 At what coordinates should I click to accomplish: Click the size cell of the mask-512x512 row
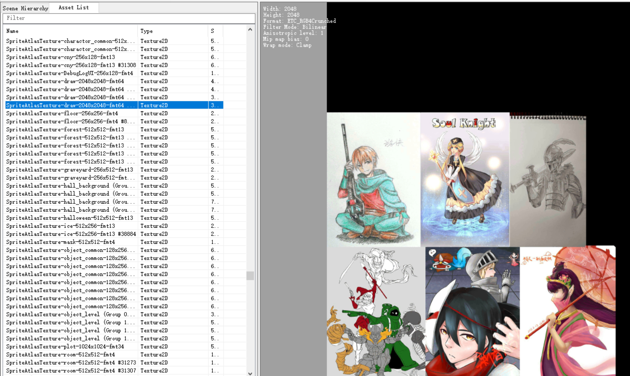215,242
